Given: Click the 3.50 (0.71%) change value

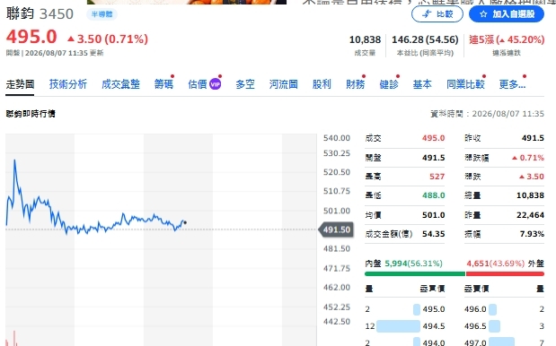Looking at the screenshot, I should [x=108, y=39].
